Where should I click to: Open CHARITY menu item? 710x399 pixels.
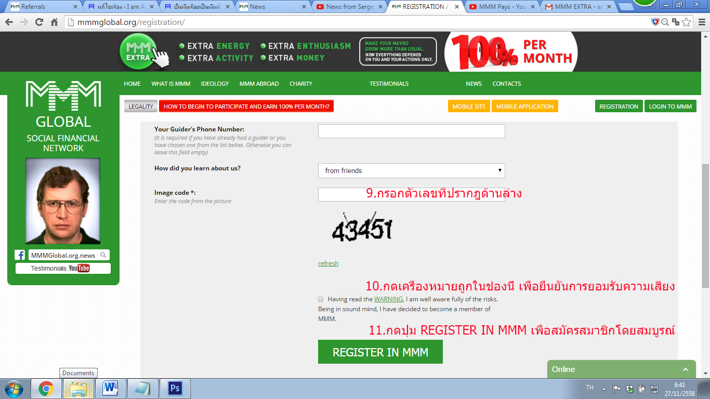(x=301, y=84)
